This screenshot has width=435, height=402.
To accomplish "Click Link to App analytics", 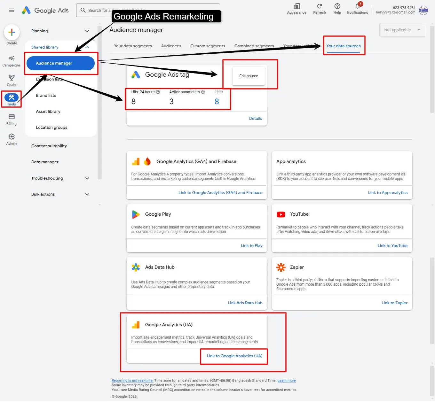I will point(388,193).
